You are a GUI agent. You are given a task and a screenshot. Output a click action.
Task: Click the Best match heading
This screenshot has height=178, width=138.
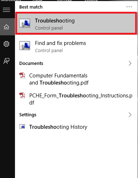31,7
